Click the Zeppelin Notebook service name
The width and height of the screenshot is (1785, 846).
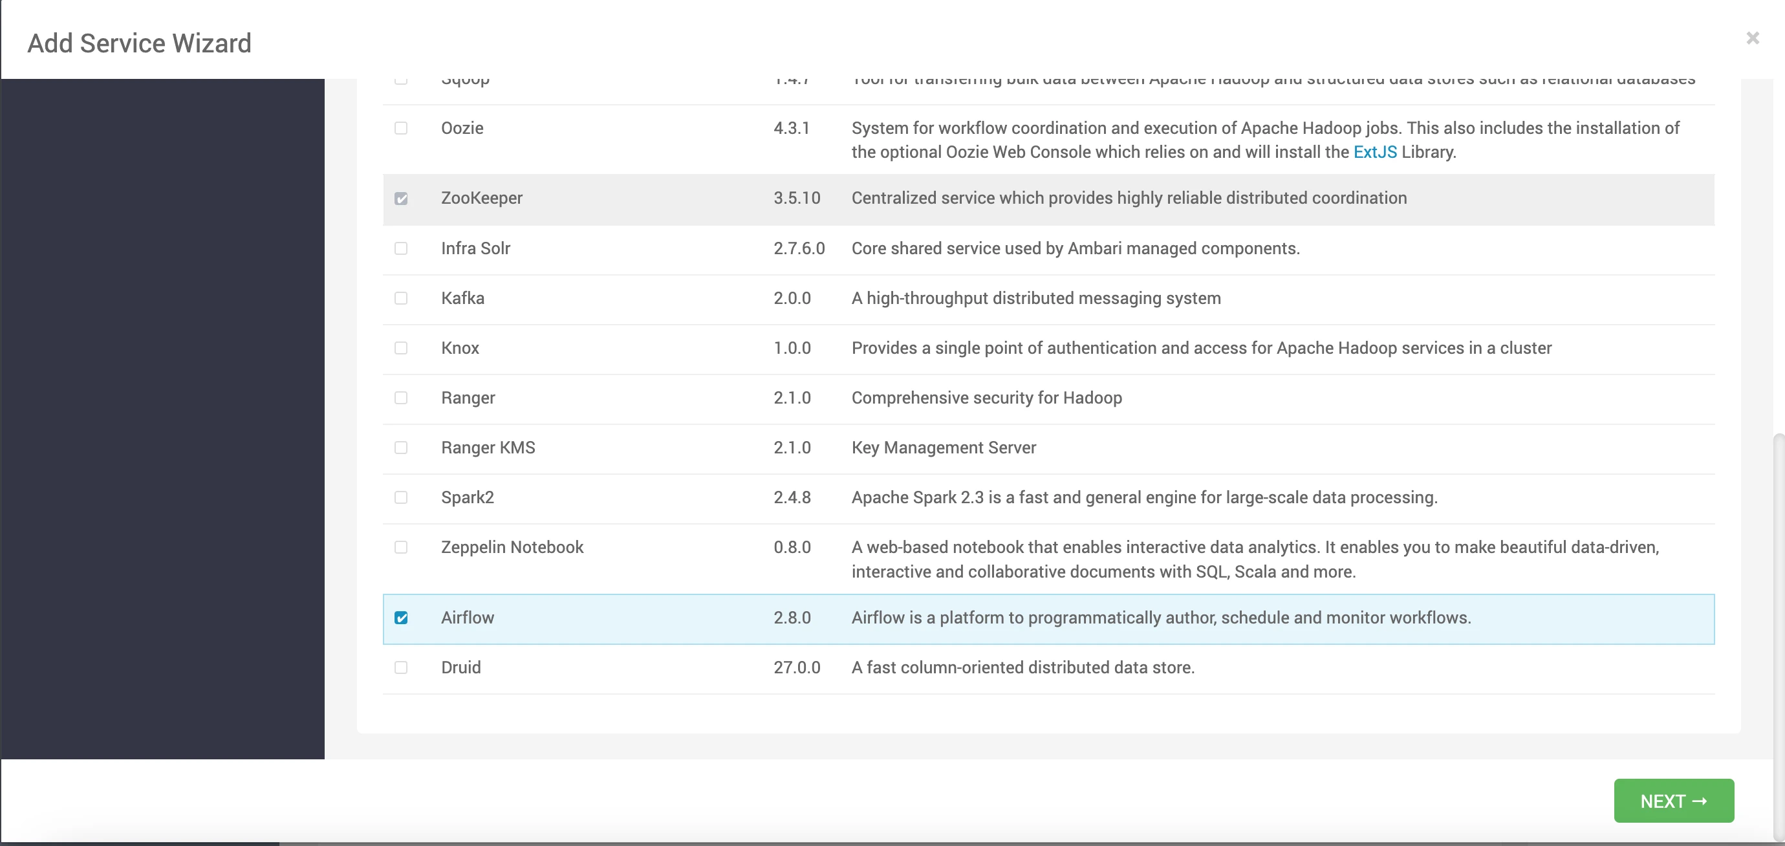click(512, 547)
